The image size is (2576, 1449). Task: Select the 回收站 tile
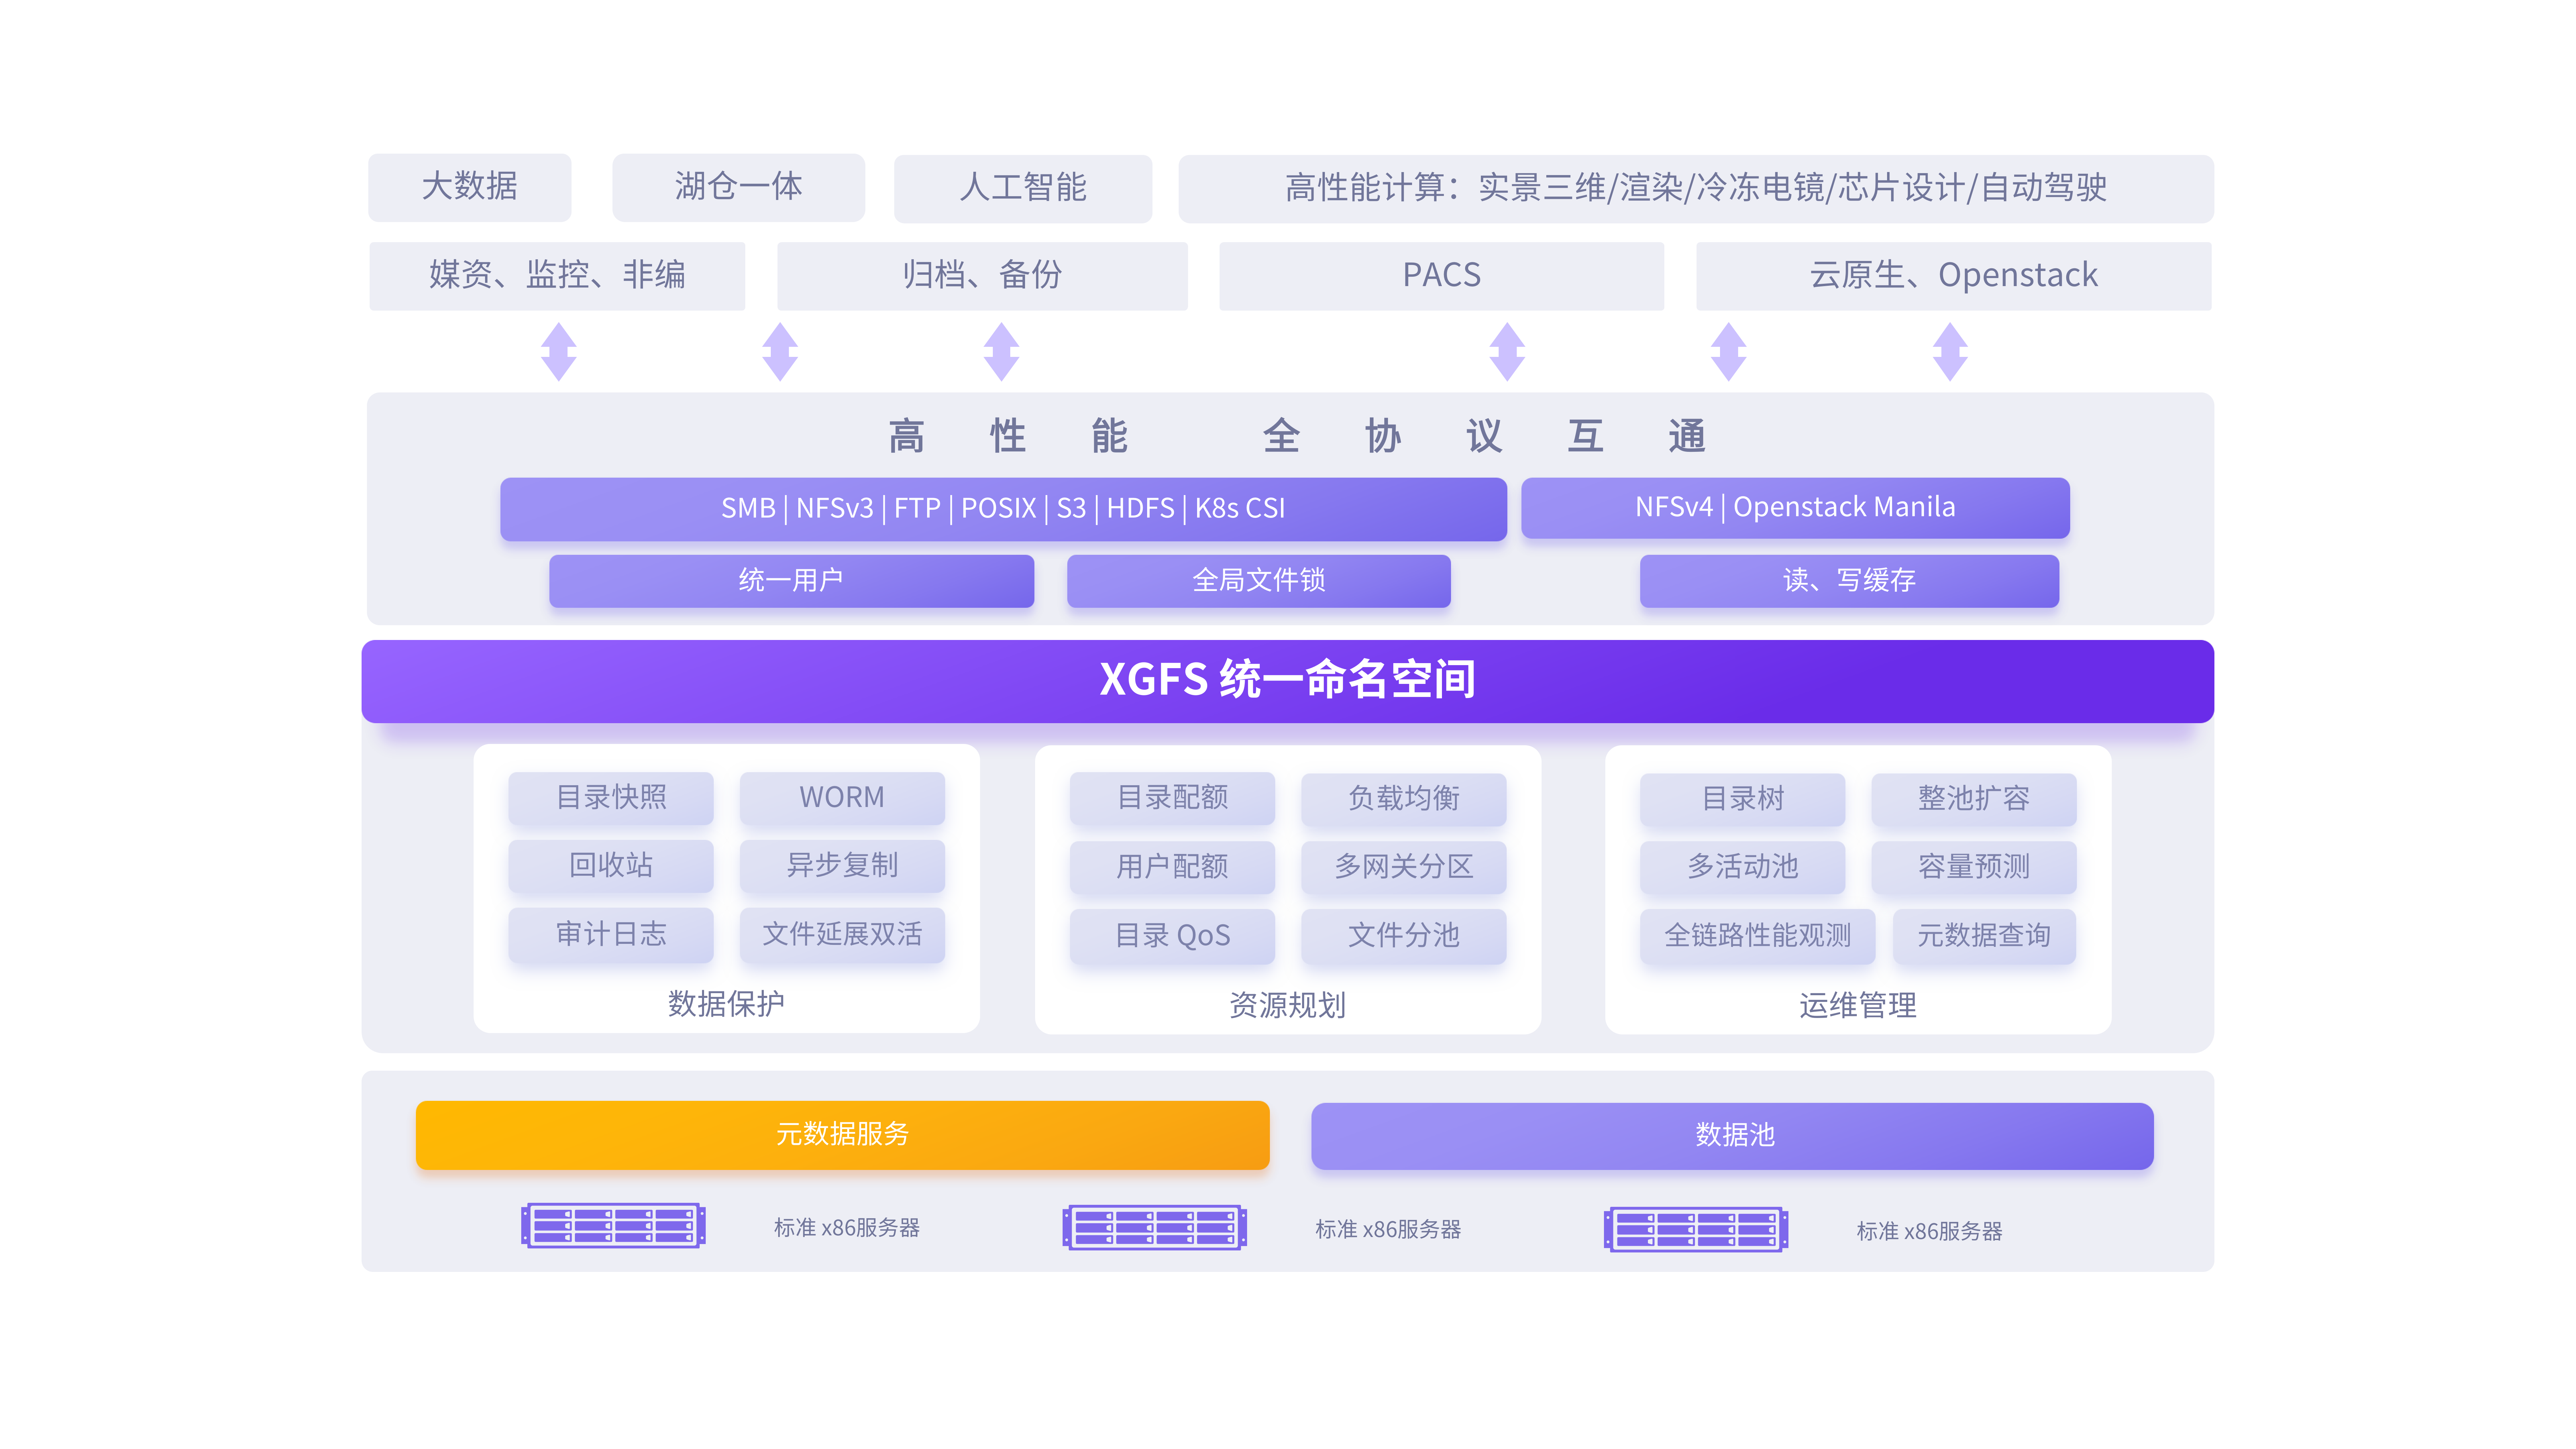pyautogui.click(x=611, y=866)
